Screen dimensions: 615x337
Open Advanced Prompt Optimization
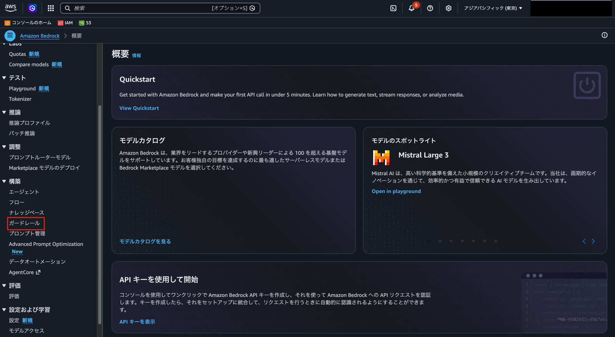point(46,244)
